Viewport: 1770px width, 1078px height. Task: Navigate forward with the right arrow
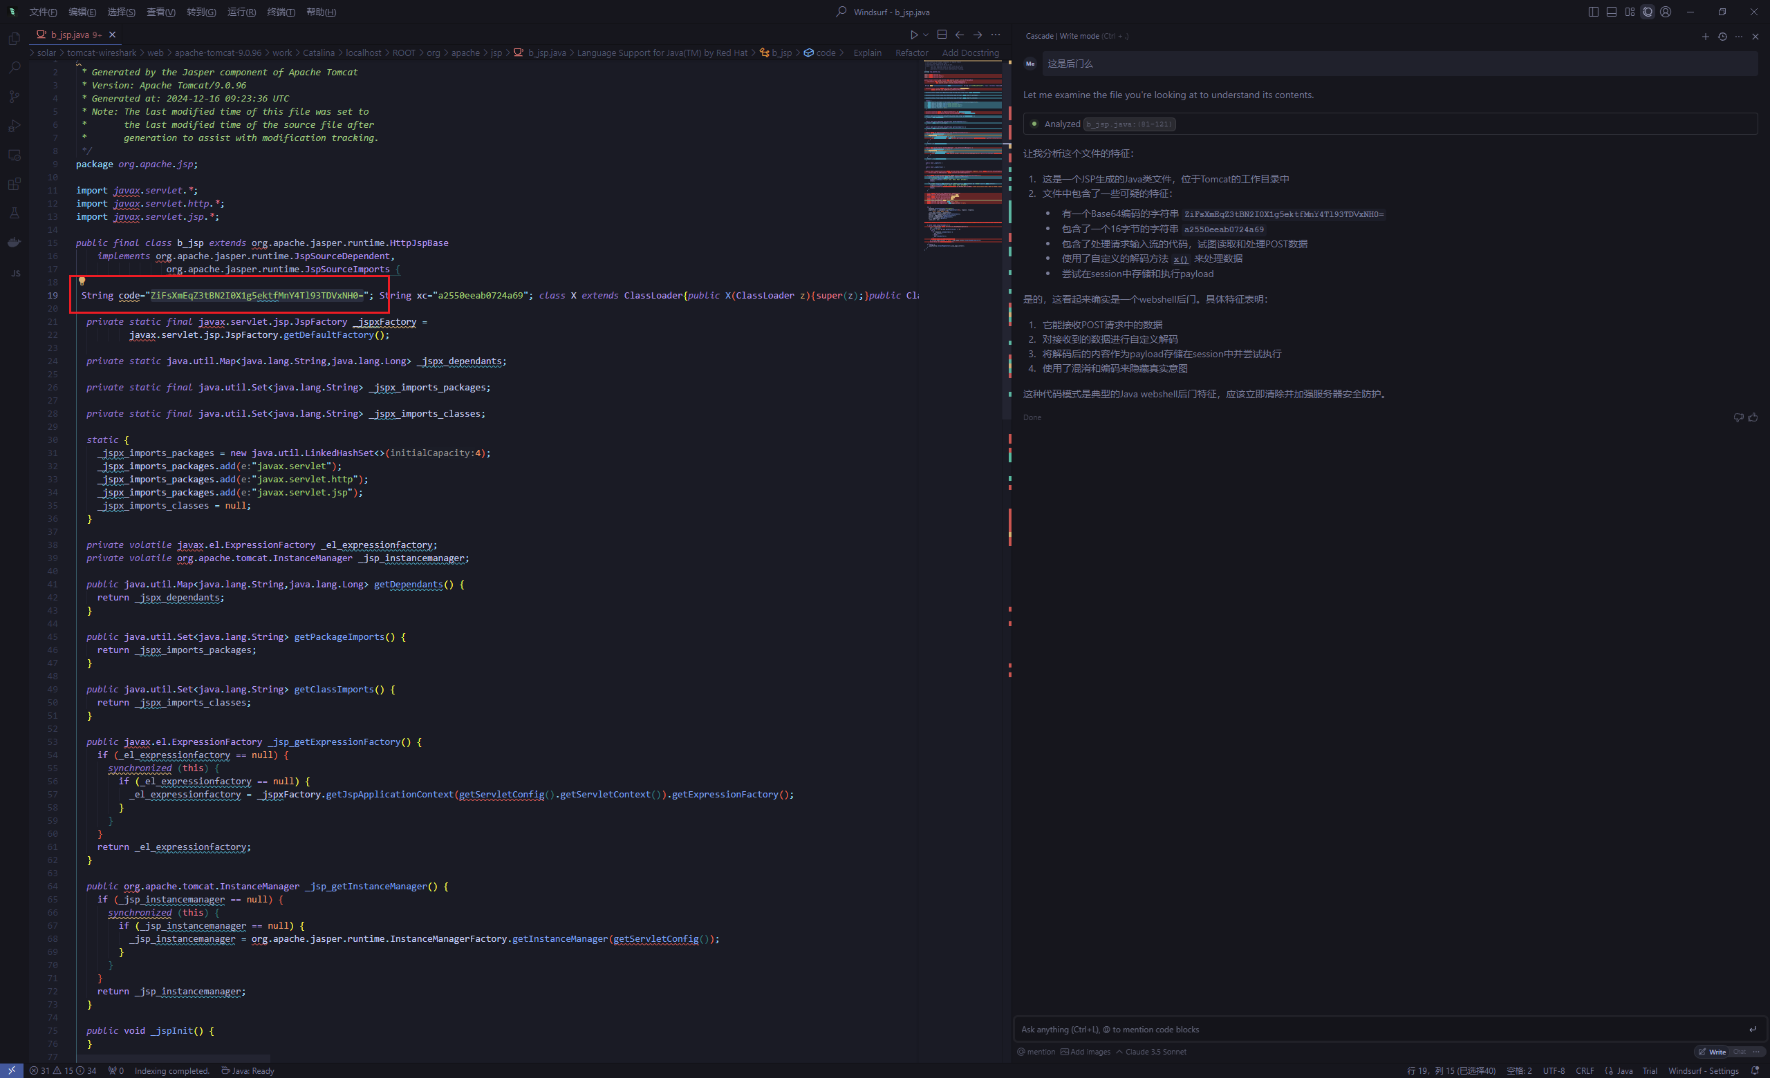[x=978, y=35]
